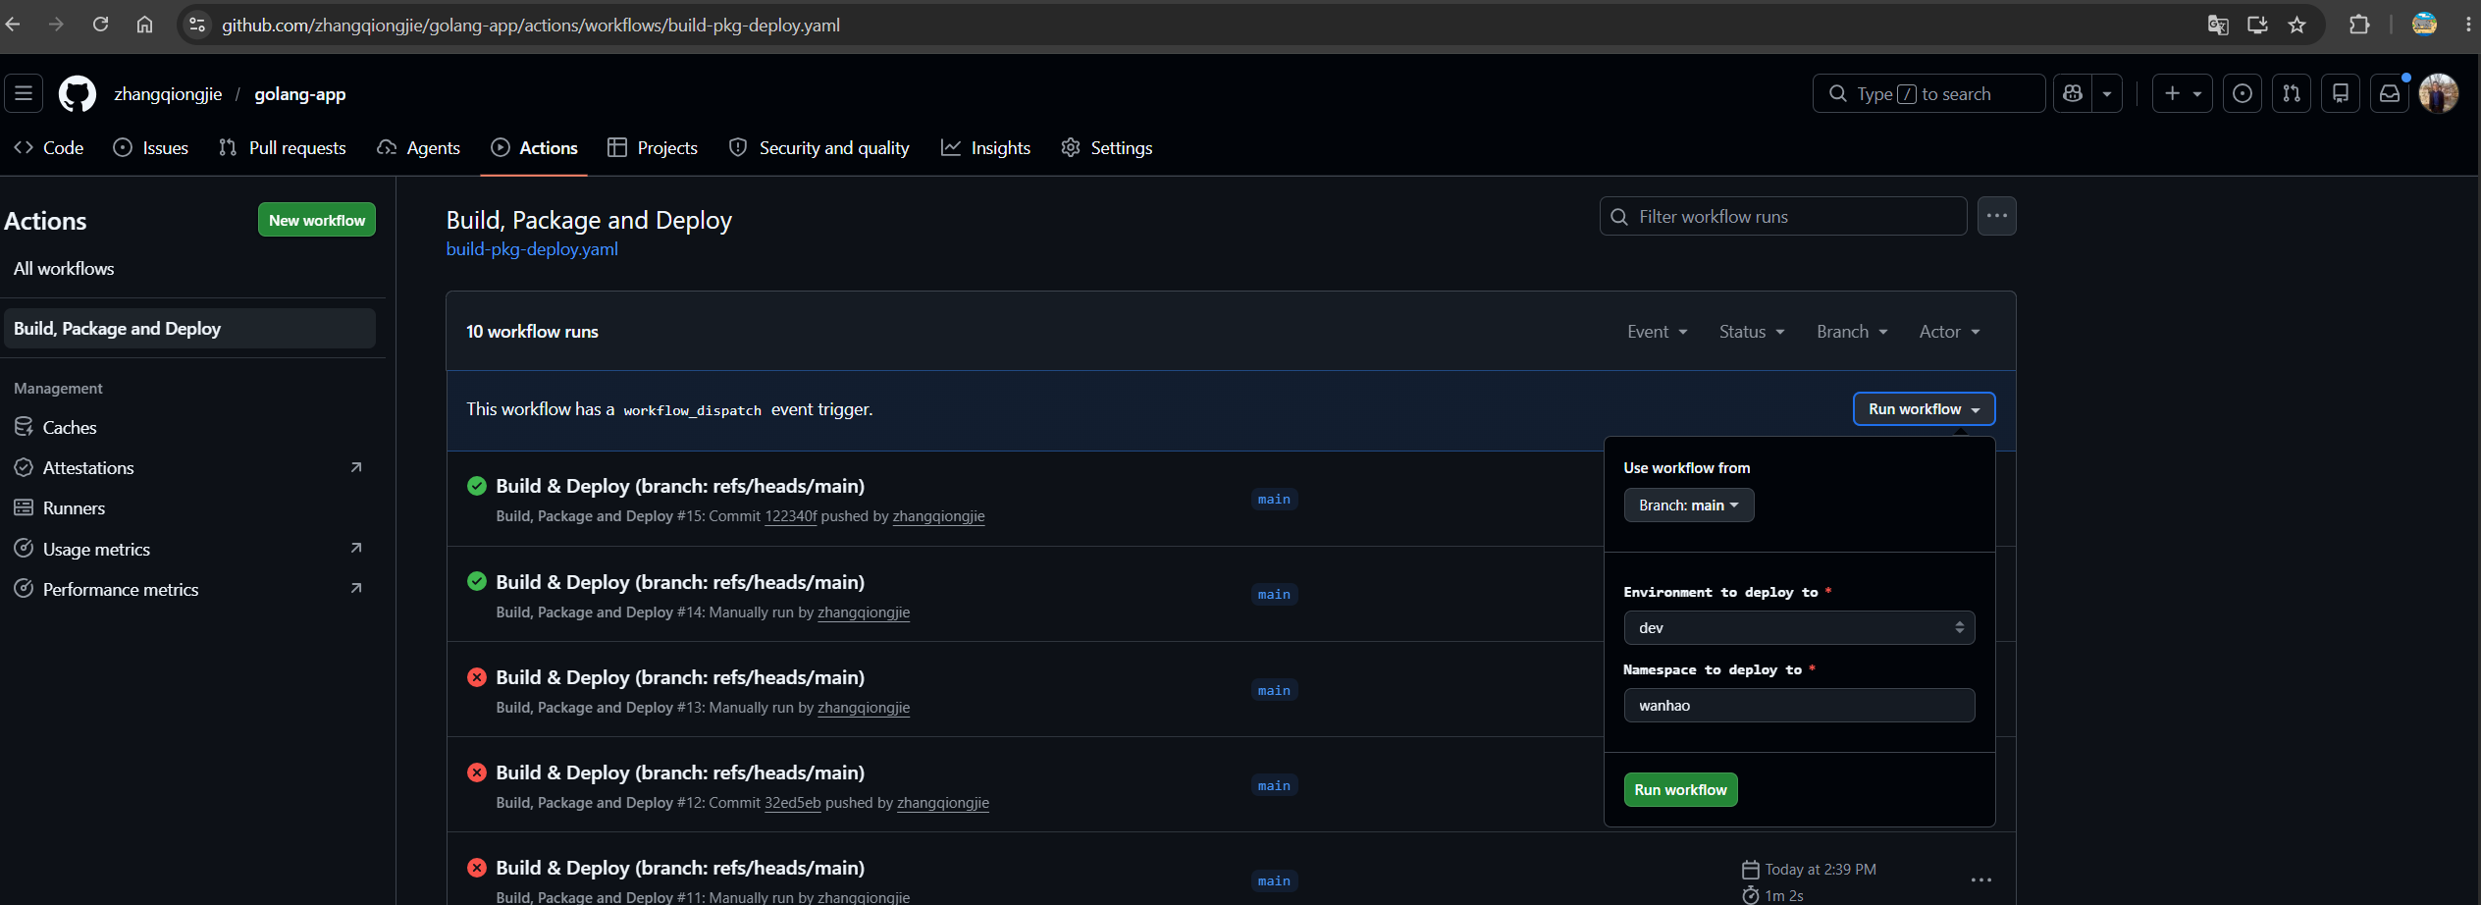The image size is (2481, 905).
Task: Open site information icon in address bar
Action: click(197, 25)
